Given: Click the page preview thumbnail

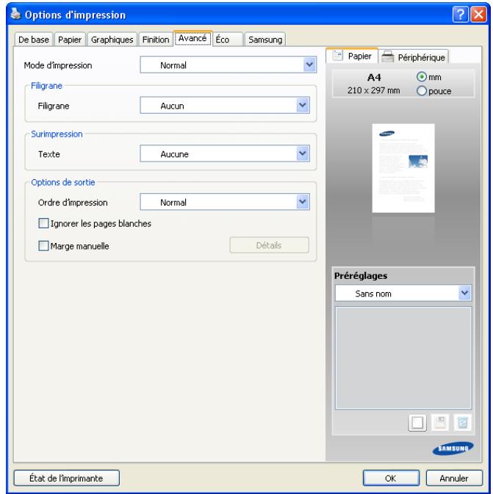Looking at the screenshot, I should (x=403, y=168).
